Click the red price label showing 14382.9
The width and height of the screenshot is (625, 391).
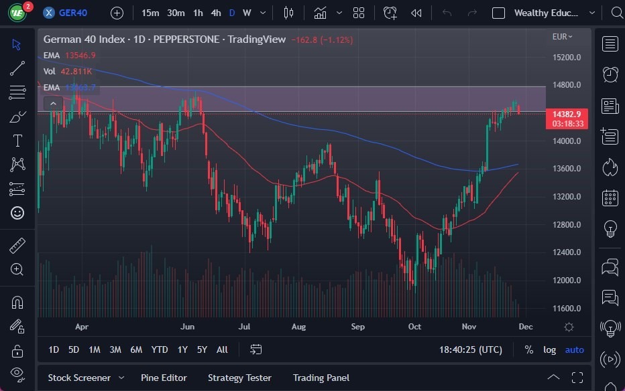tap(567, 114)
